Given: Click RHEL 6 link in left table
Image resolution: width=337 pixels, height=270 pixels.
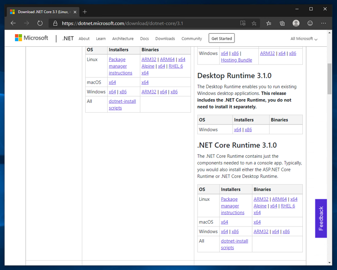Looking at the screenshot, I should [176, 66].
